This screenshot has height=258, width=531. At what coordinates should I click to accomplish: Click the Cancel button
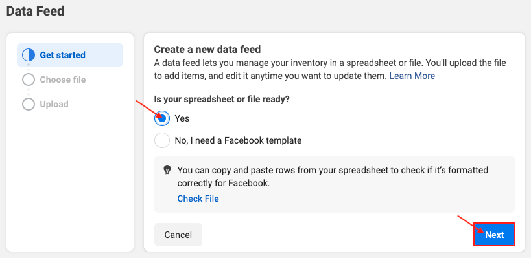point(178,235)
